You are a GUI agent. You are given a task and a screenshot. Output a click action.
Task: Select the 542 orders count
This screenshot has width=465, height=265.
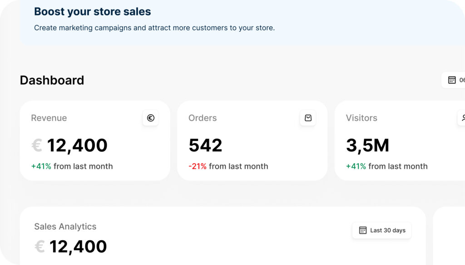pos(206,145)
